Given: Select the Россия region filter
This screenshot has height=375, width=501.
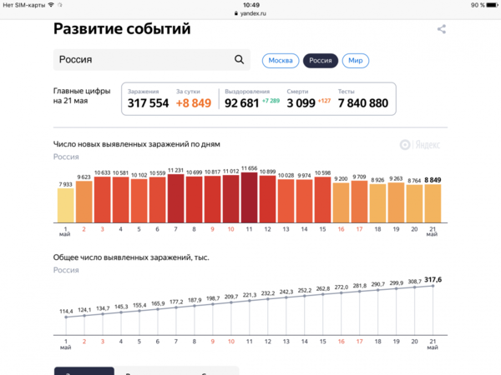Looking at the screenshot, I should (321, 61).
